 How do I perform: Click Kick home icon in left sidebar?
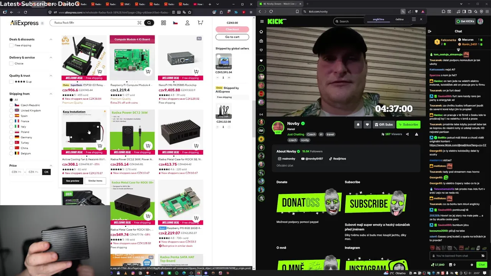click(x=261, y=32)
